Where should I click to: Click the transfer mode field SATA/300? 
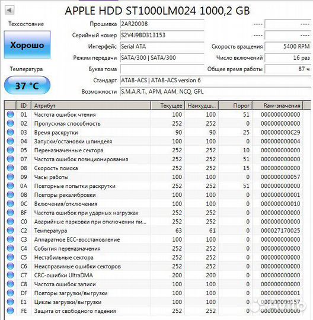tap(162, 57)
